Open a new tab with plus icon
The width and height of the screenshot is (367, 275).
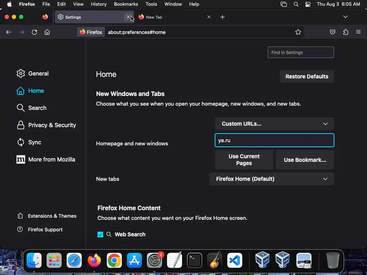(222, 17)
